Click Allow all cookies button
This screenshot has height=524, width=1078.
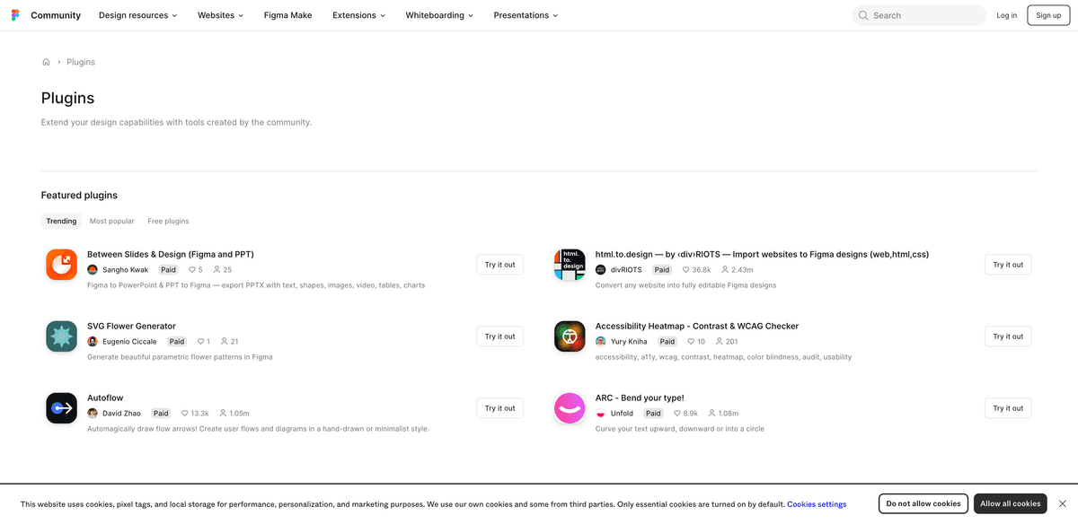coord(1011,503)
